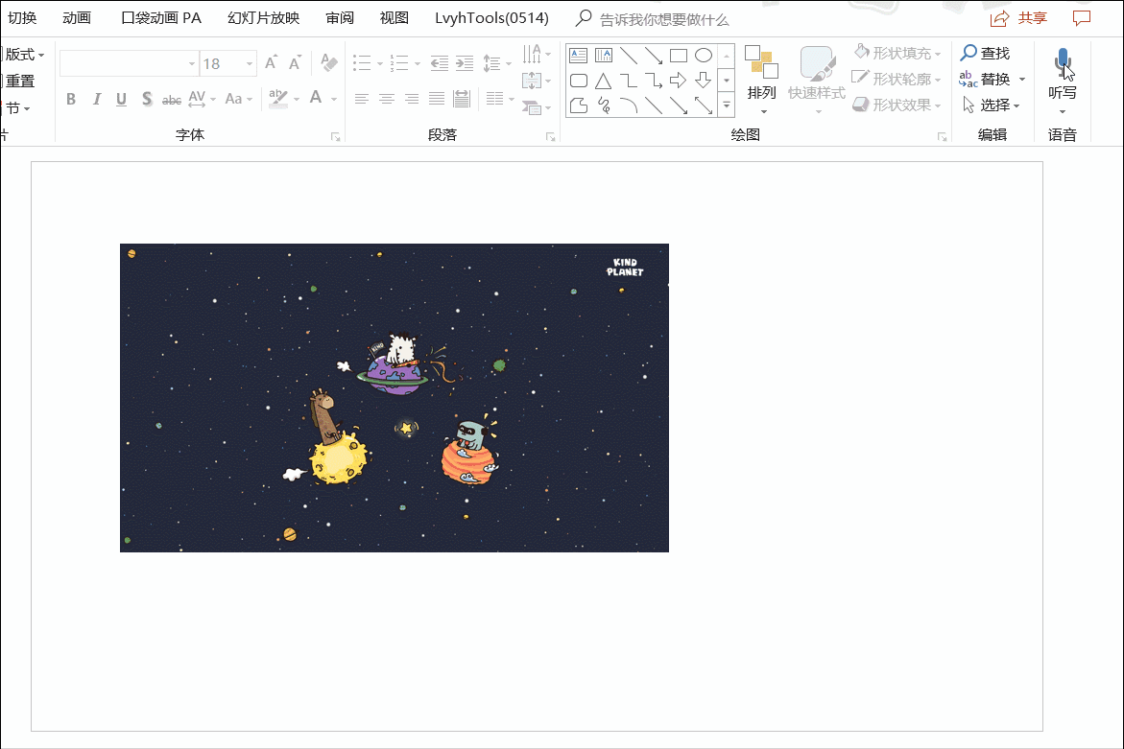This screenshot has height=749, width=1124.
Task: Click the clear formatting eraser icon
Action: coord(329,63)
